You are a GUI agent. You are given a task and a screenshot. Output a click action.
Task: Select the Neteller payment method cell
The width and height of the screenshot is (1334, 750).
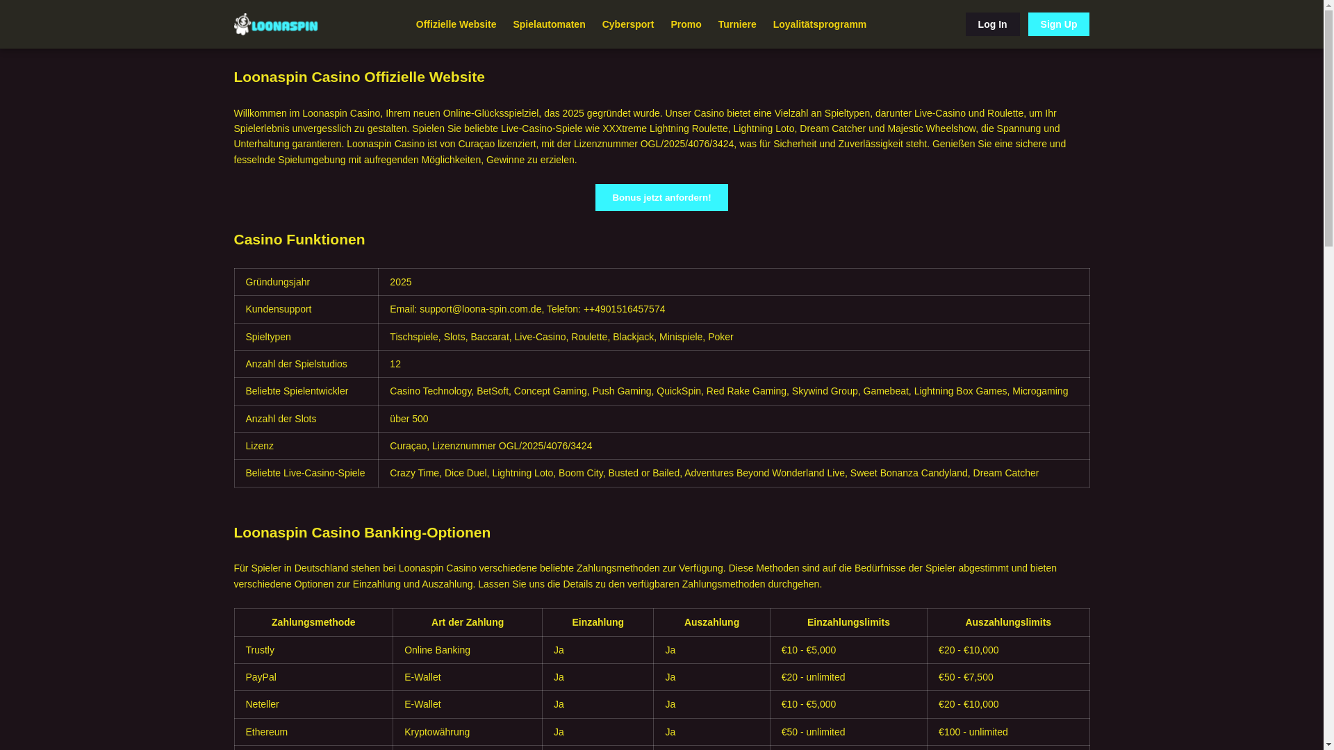tap(313, 704)
